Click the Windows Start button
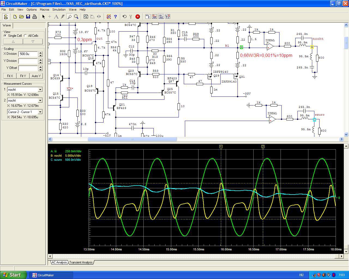 (13, 275)
